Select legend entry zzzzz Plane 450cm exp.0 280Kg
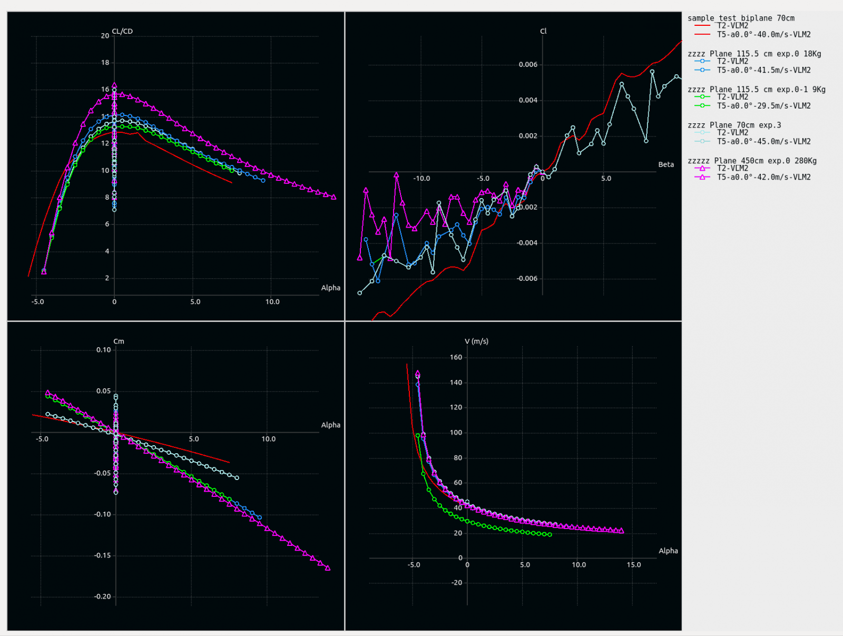The width and height of the screenshot is (843, 636). [752, 161]
